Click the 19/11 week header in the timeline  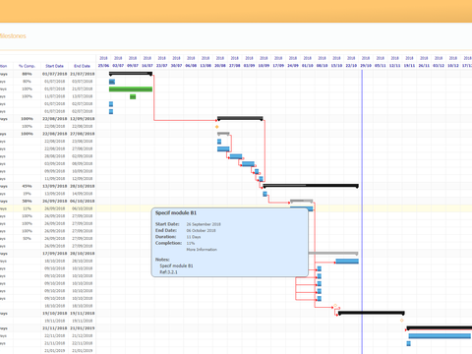409,66
